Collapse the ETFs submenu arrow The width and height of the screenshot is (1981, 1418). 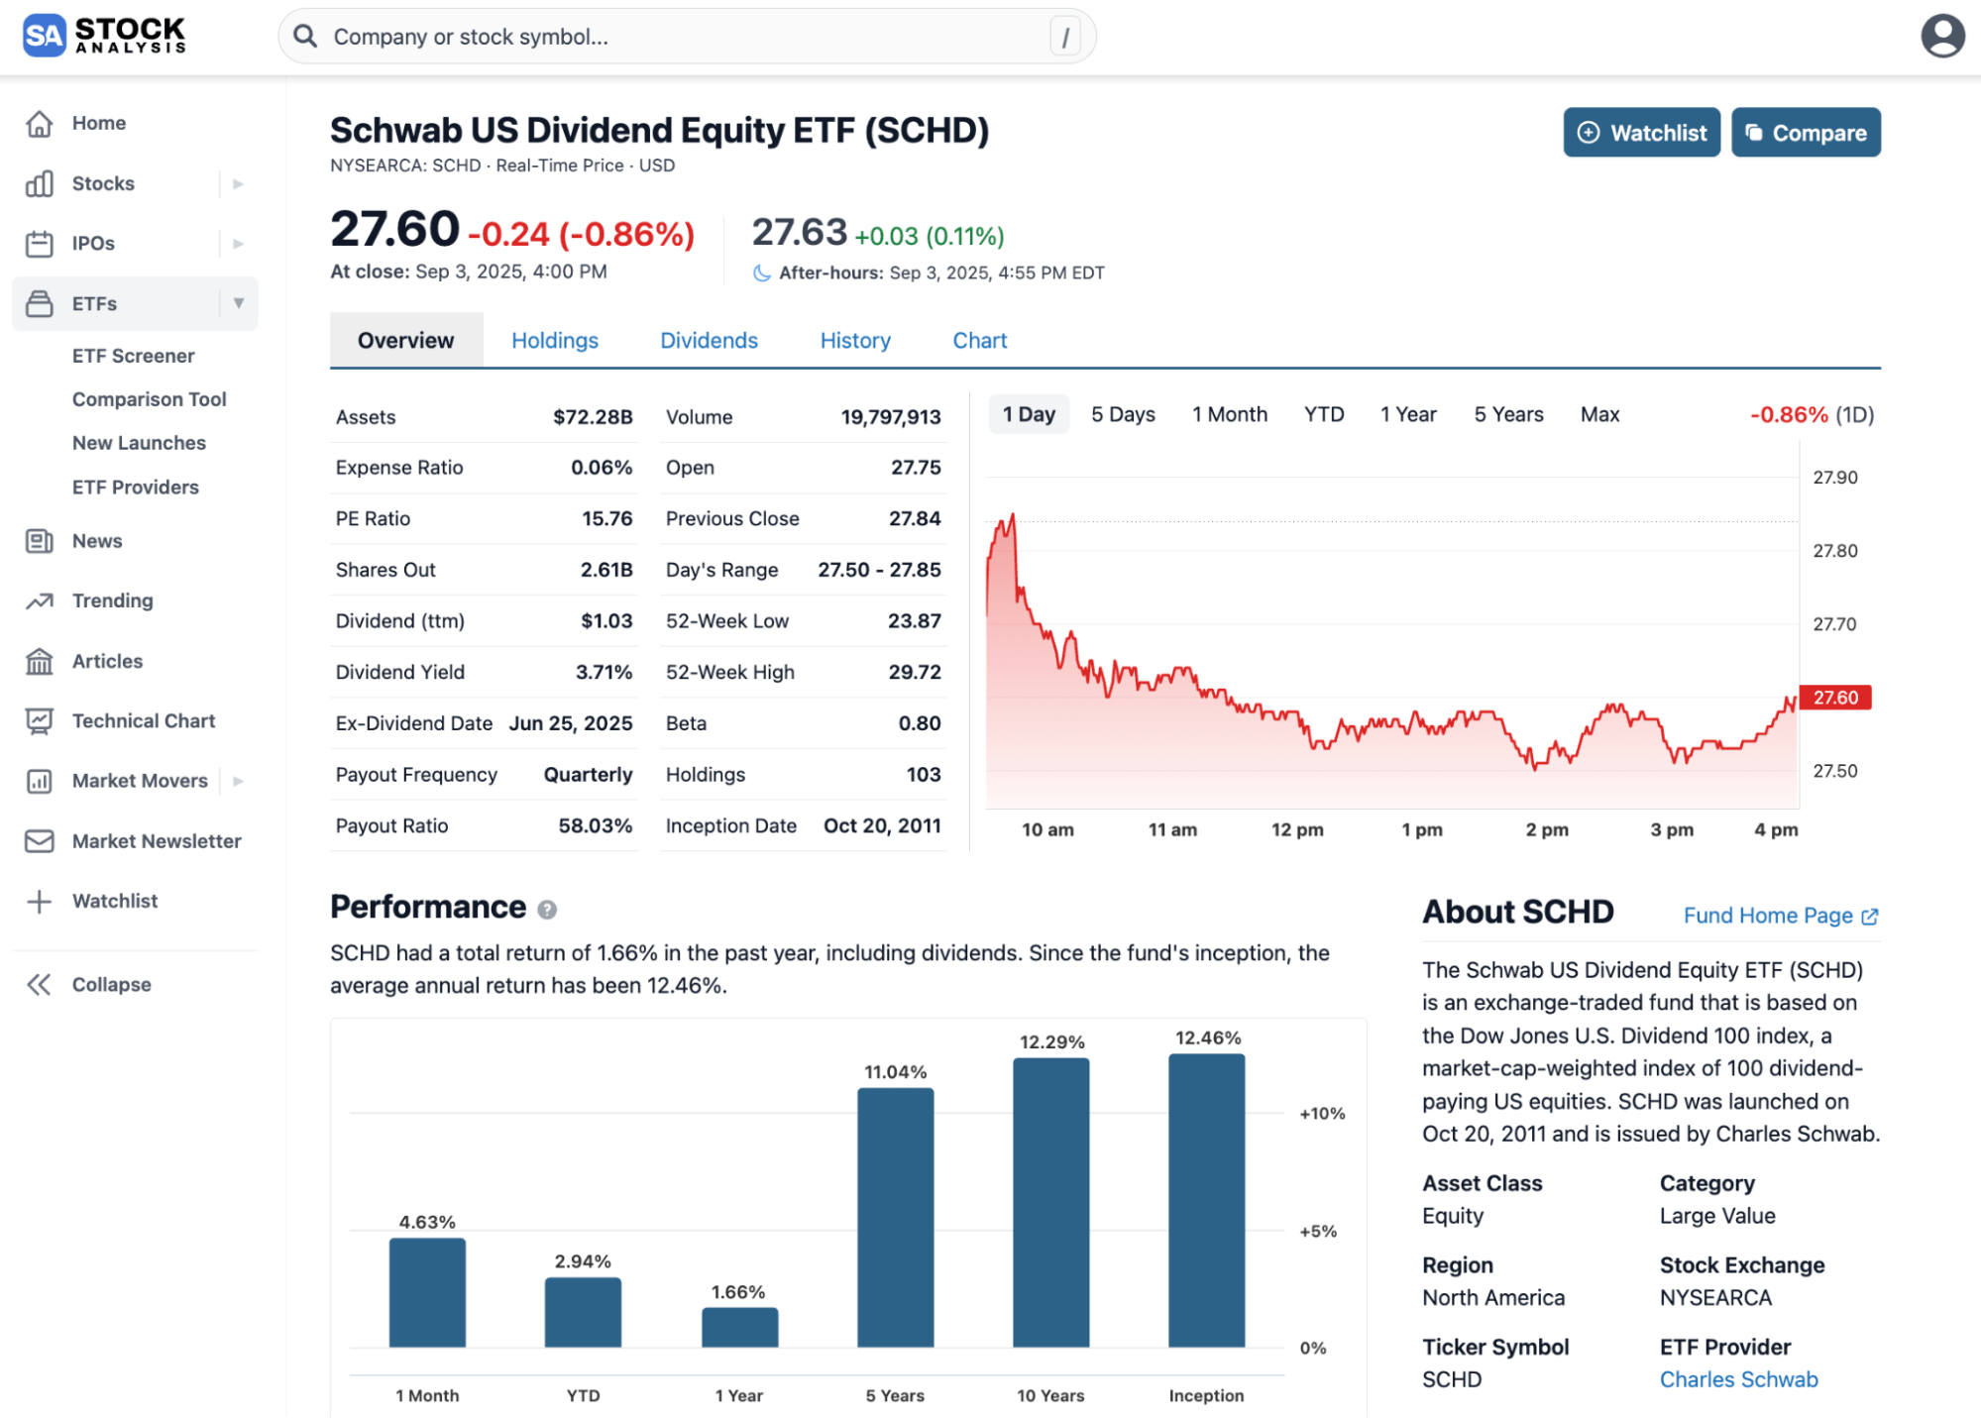click(238, 303)
